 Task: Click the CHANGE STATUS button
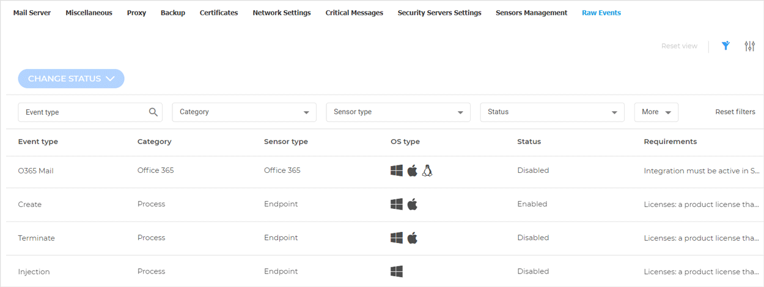coord(71,79)
